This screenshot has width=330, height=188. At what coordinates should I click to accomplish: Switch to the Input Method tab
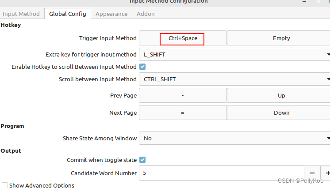[21, 14]
